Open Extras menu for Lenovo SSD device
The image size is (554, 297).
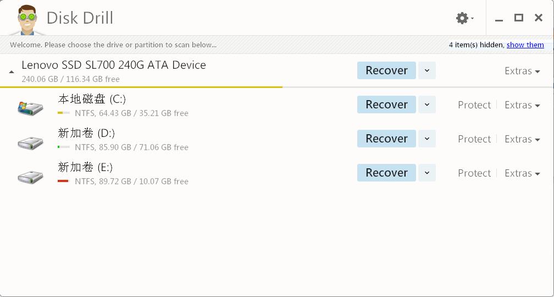pos(522,71)
